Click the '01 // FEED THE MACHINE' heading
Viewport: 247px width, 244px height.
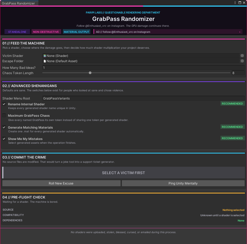click(x=24, y=43)
